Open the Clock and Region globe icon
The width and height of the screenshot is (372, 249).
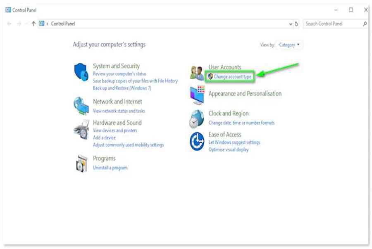click(196, 119)
